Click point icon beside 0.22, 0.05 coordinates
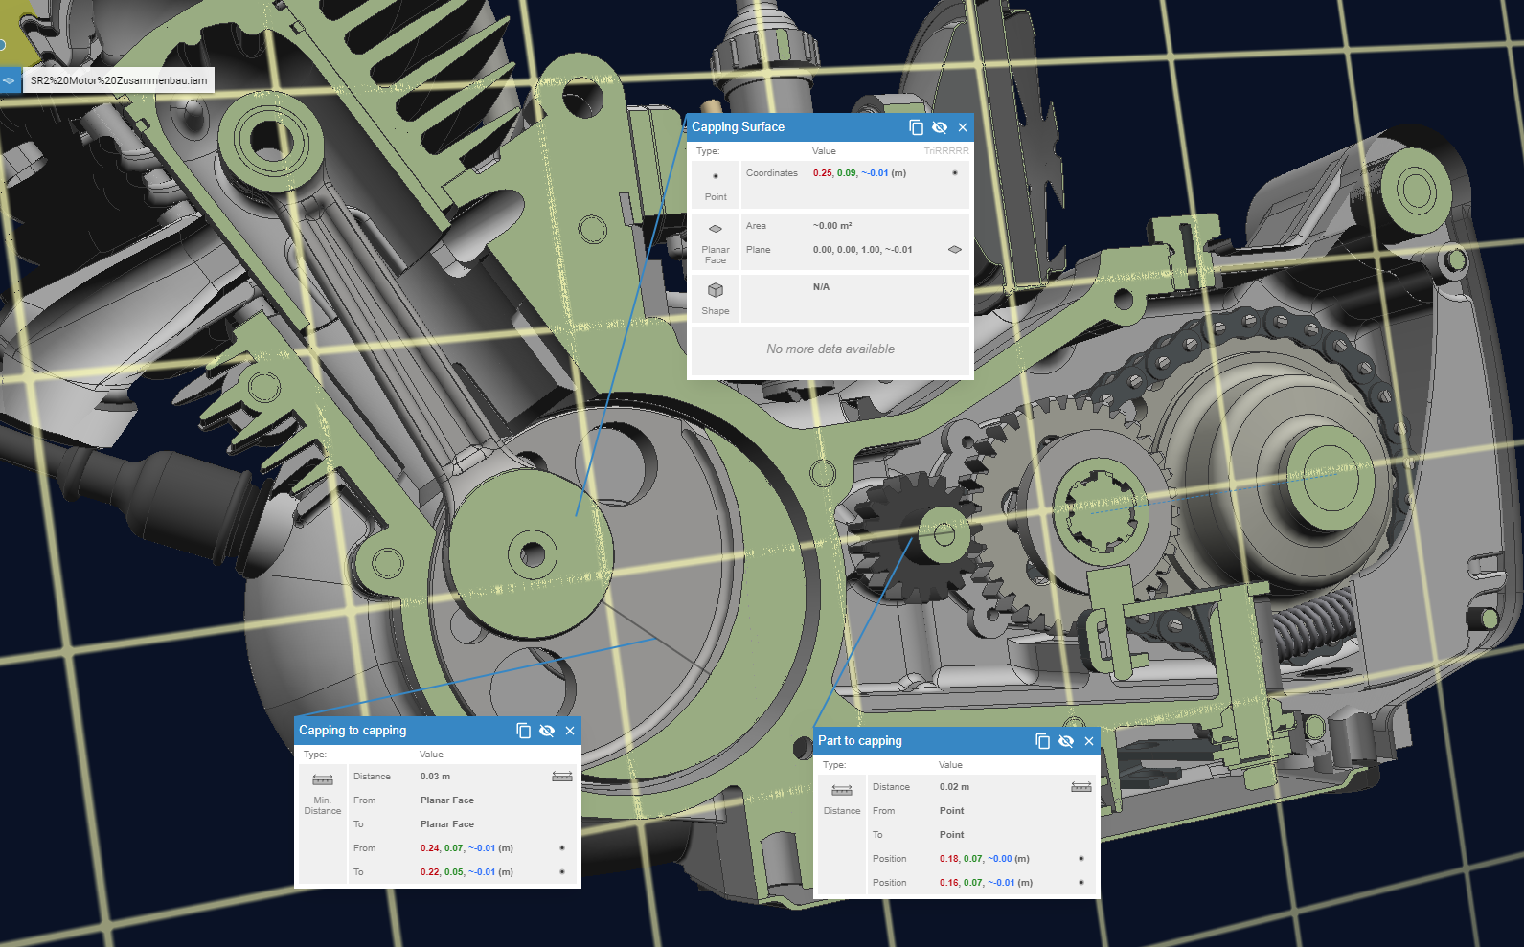The image size is (1524, 947). 561,872
